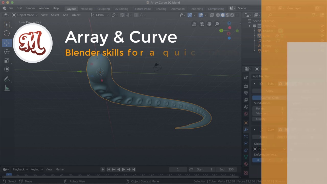327x184 pixels.
Task: Click the Add Modifier button
Action: (x=261, y=76)
